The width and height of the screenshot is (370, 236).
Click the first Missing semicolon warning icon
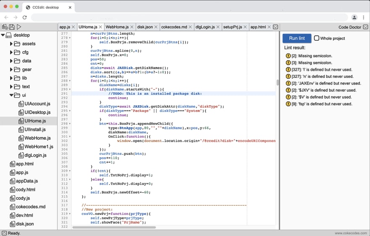288,56
